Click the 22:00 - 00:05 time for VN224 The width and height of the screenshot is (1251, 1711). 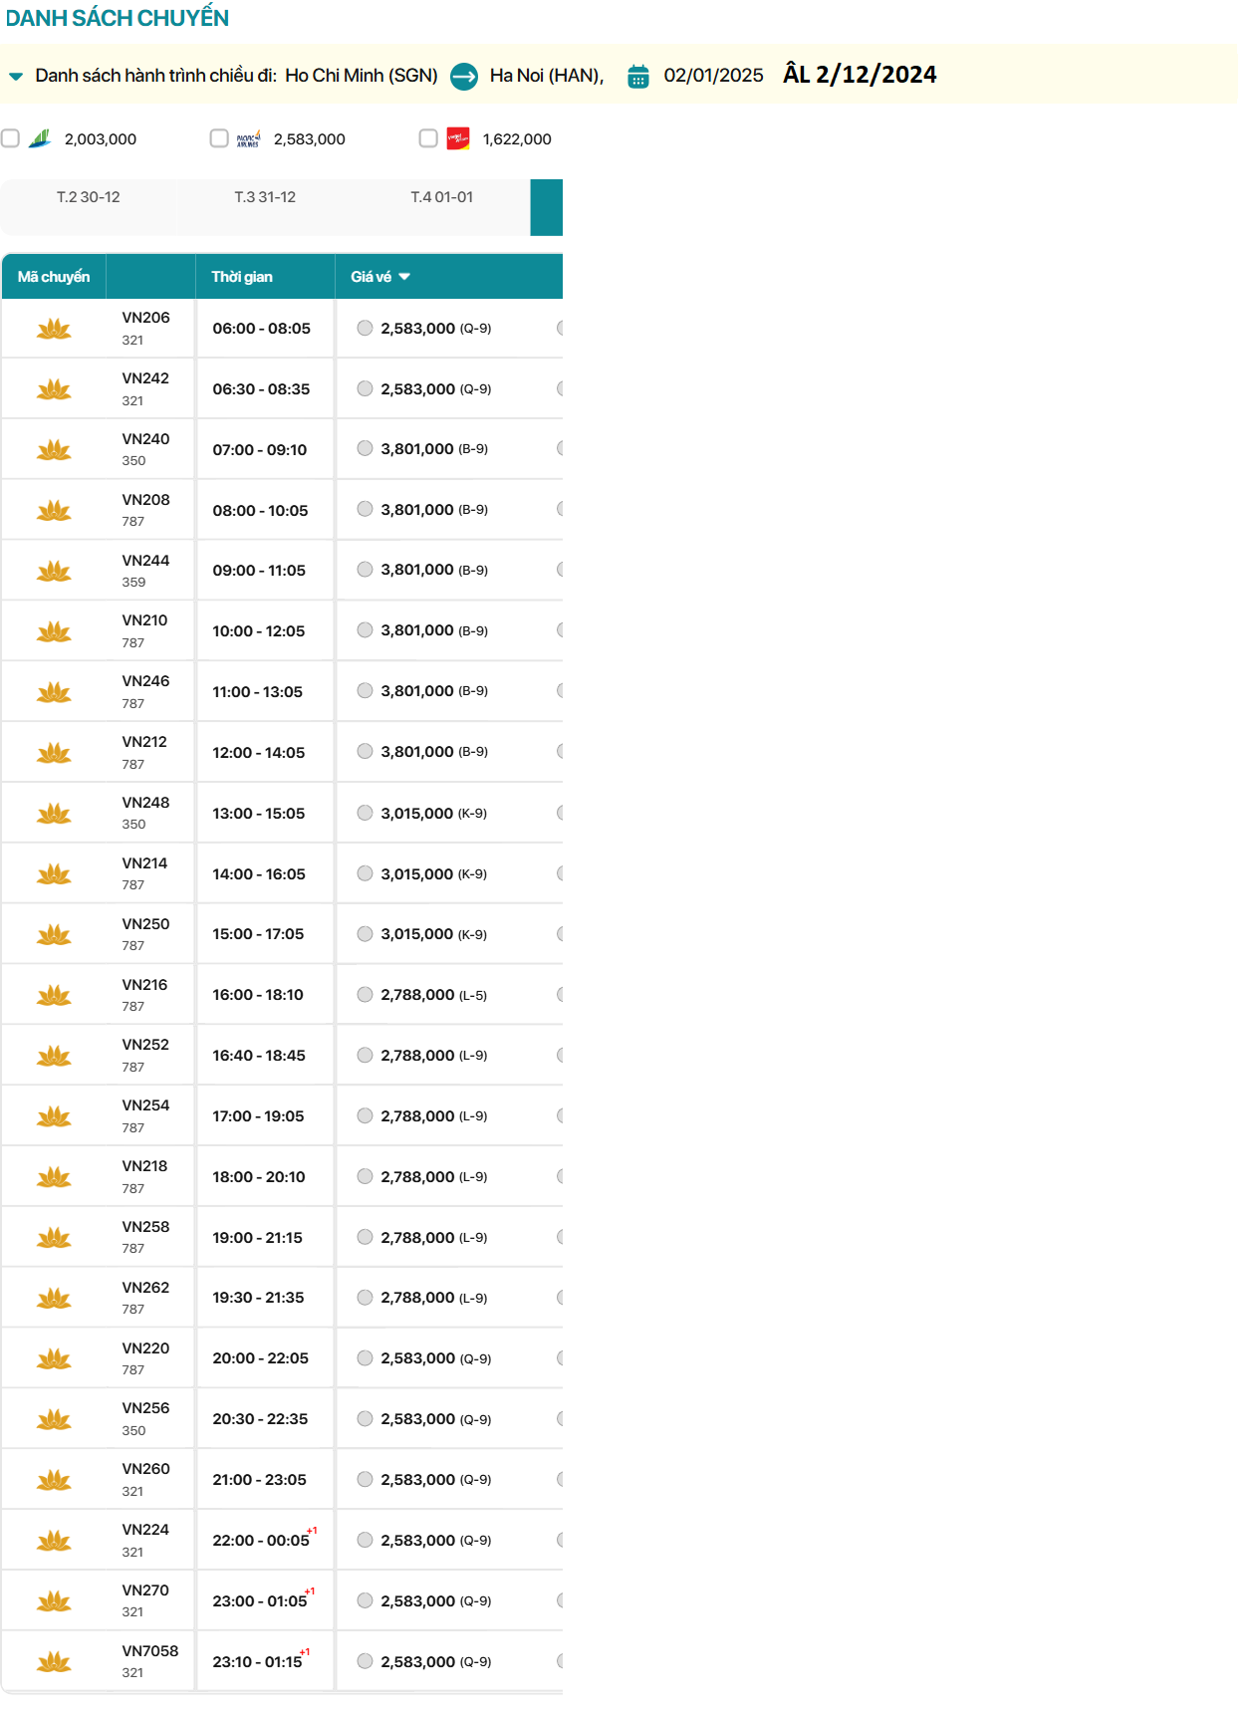point(261,1540)
